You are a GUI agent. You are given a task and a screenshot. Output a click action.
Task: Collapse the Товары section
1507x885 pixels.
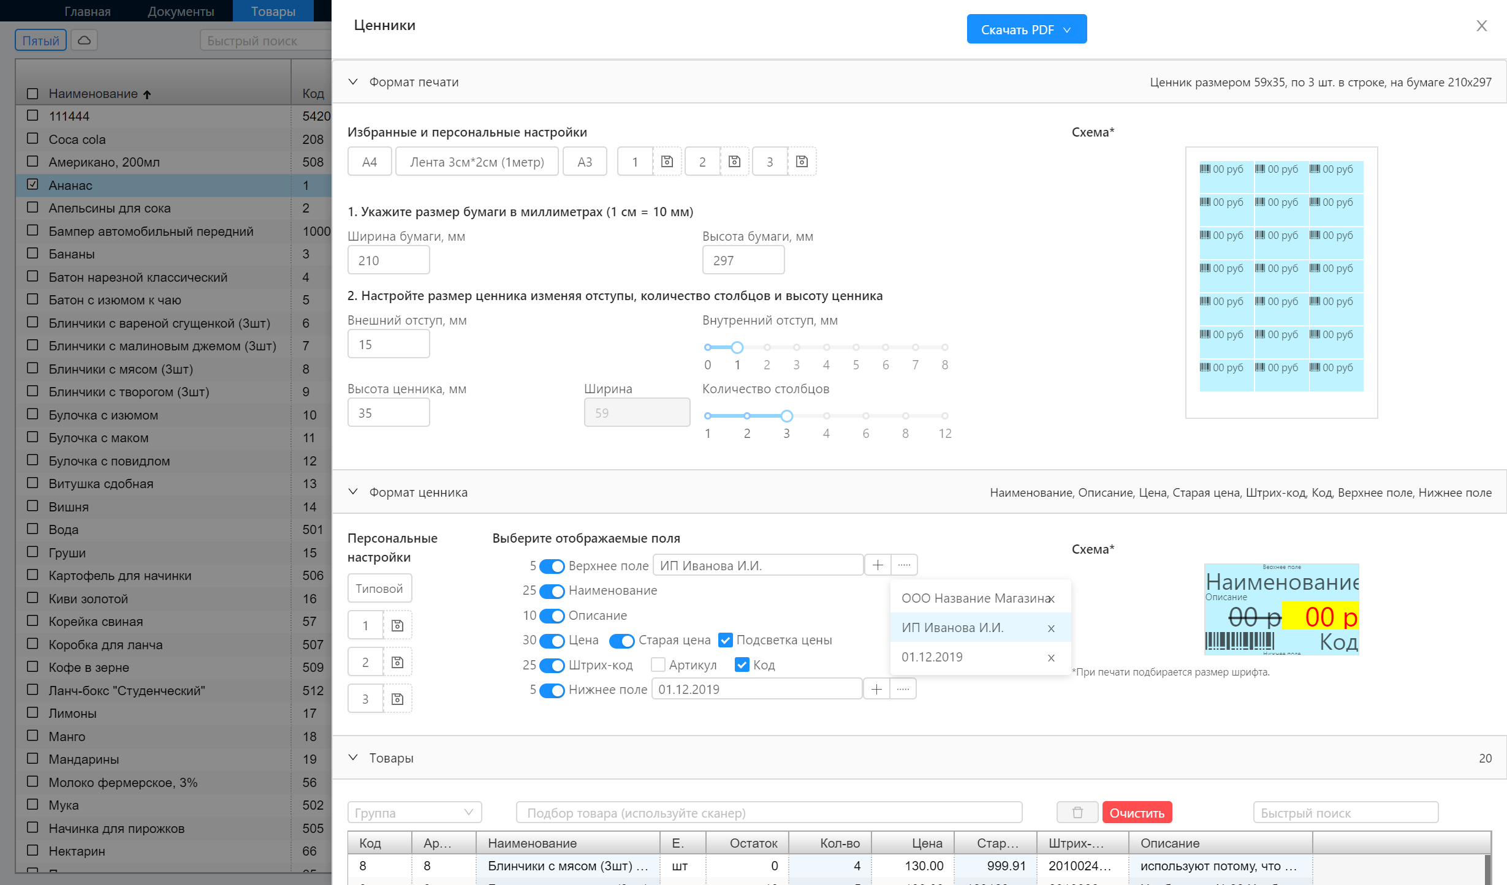click(353, 758)
